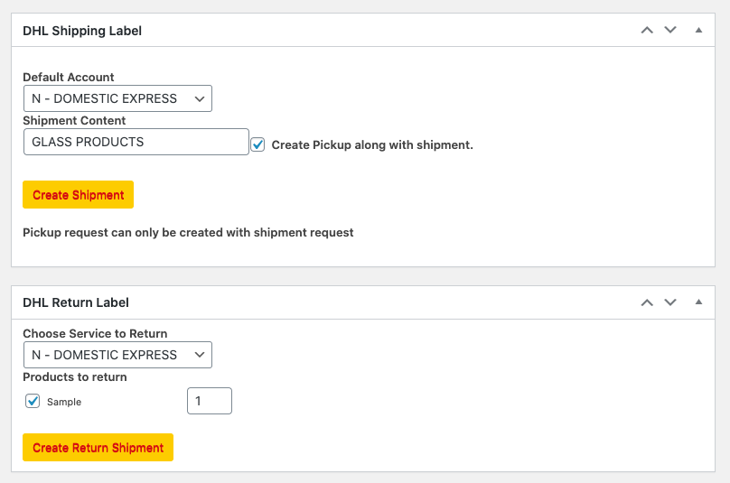Click the DHL Shipping Label heading
The width and height of the screenshot is (730, 483).
pyautogui.click(x=82, y=31)
